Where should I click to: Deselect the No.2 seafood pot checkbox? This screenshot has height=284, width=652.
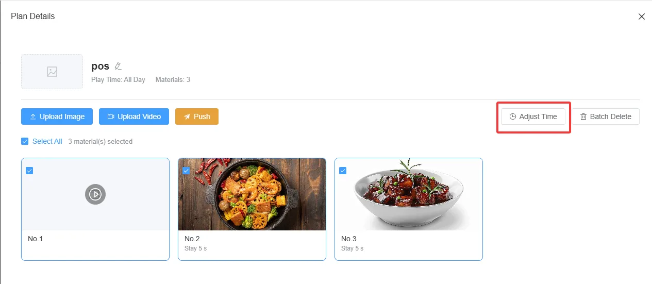pyautogui.click(x=186, y=171)
